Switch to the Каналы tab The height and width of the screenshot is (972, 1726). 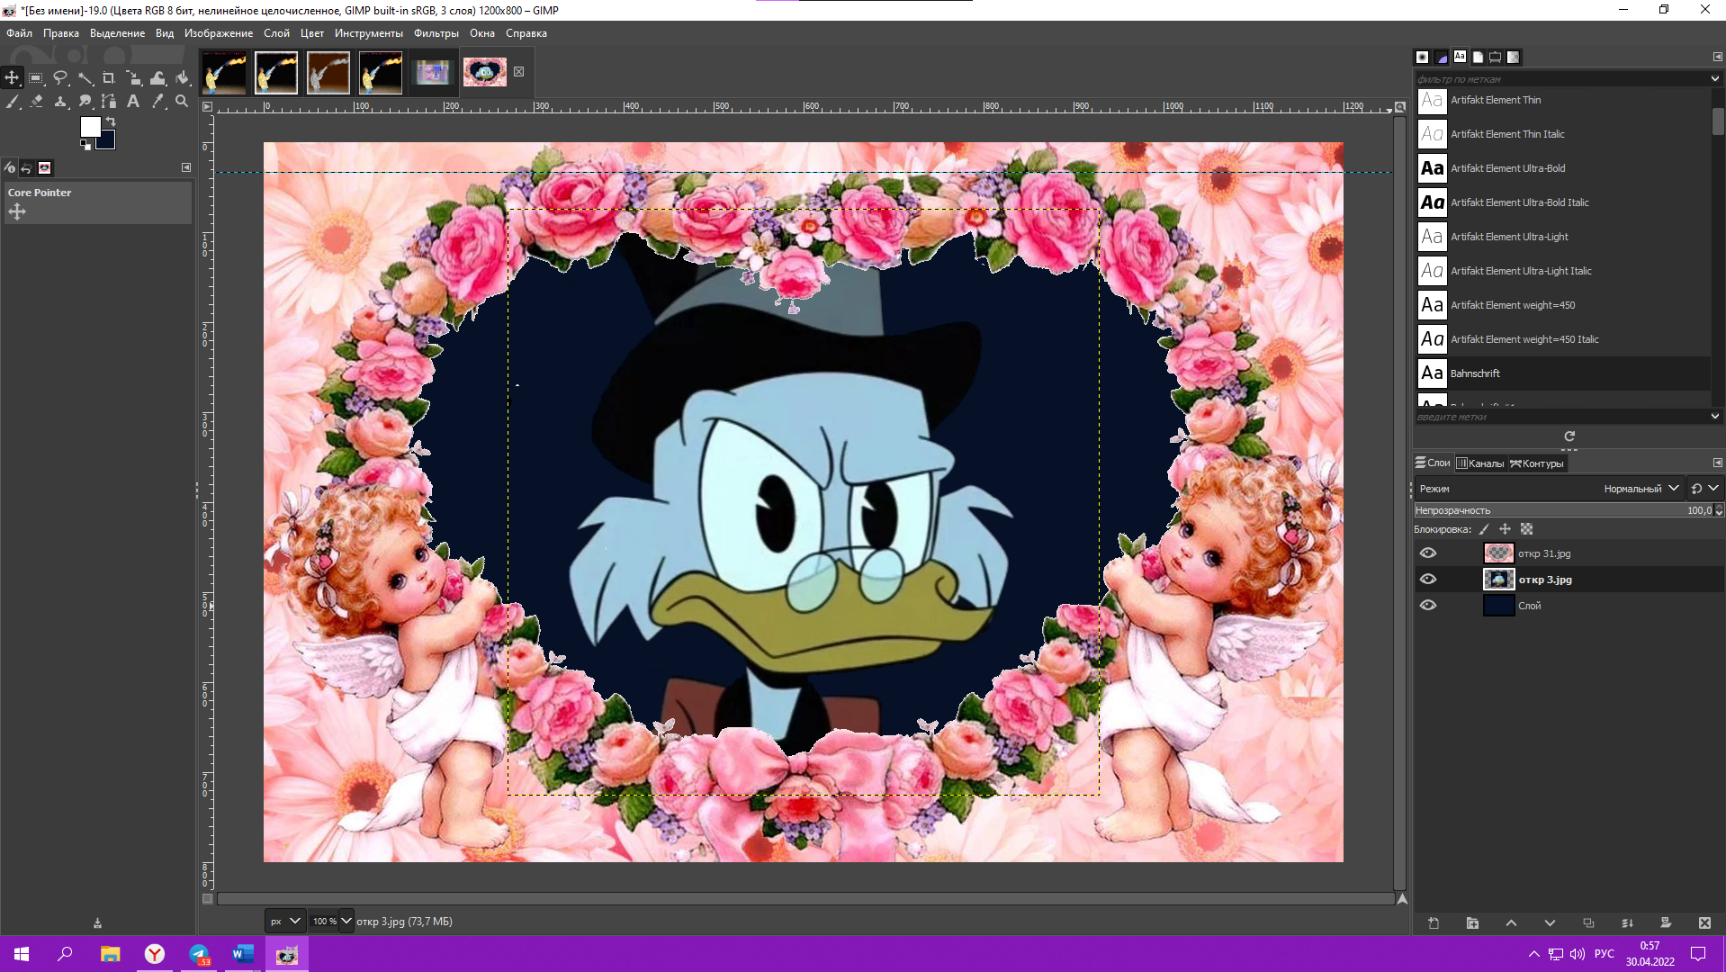(x=1480, y=463)
